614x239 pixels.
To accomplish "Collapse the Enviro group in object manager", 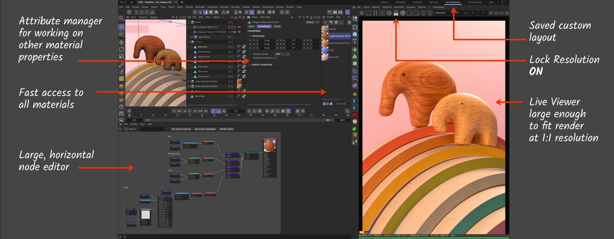I will point(188,22).
